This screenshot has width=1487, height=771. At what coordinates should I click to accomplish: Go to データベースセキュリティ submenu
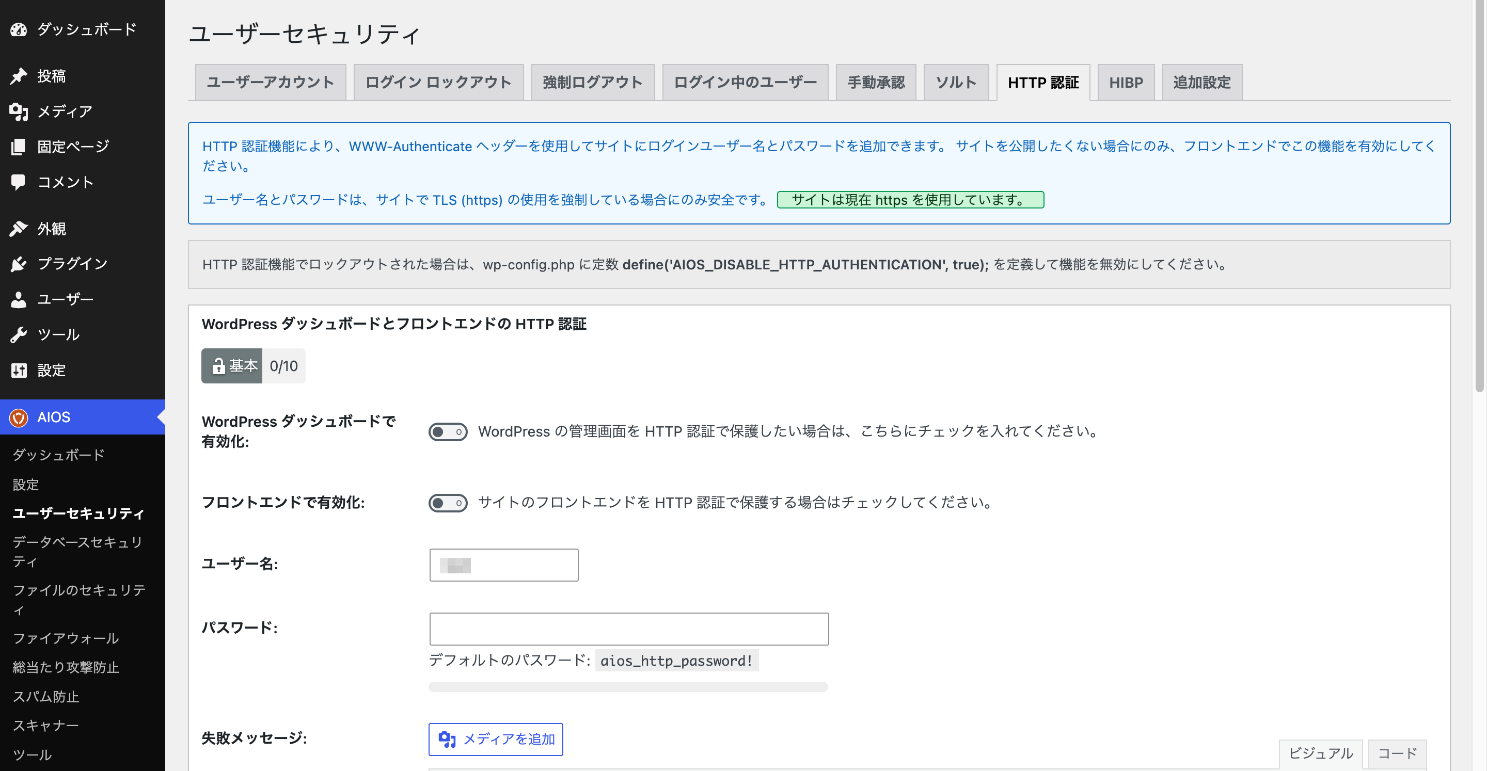point(78,552)
